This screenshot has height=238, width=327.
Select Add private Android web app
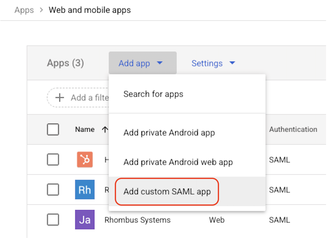coord(187,162)
